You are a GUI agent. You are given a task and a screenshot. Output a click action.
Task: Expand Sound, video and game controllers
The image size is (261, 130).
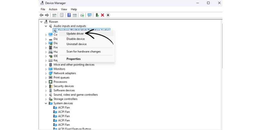[x=46, y=95]
